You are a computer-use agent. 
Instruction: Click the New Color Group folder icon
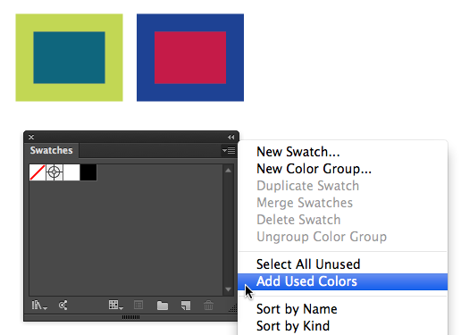pyautogui.click(x=163, y=306)
